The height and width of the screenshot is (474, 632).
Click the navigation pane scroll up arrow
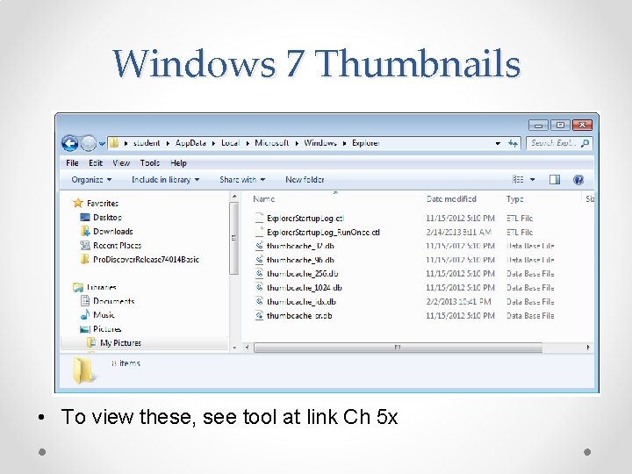coord(234,197)
